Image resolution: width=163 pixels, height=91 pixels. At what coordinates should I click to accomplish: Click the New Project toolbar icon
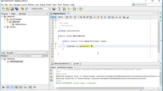[x=8, y=9]
